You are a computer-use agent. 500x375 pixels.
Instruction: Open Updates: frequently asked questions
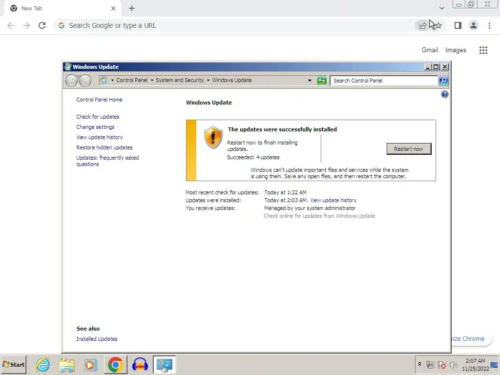(107, 161)
